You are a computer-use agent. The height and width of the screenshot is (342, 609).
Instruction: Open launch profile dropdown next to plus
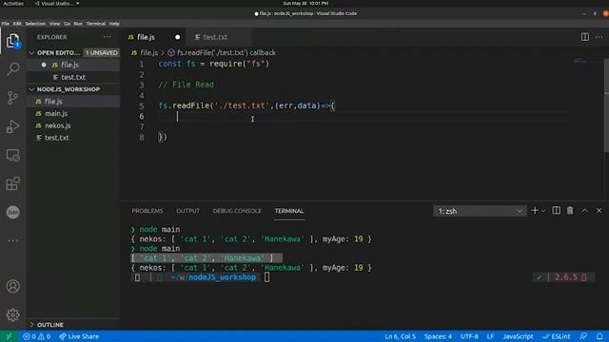point(543,211)
